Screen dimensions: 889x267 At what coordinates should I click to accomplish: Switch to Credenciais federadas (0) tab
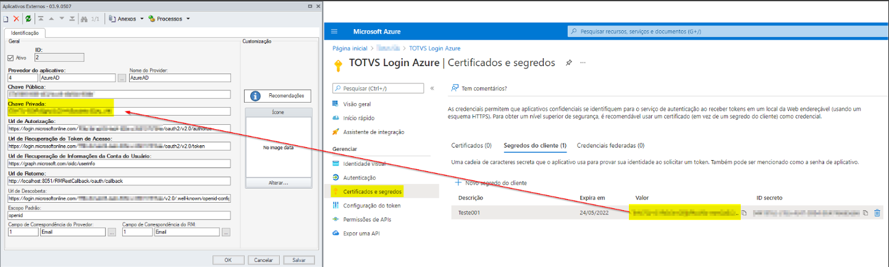(610, 146)
